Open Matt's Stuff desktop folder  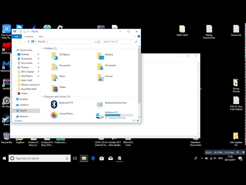point(182,31)
